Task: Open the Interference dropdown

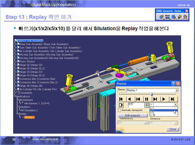Action: [x=145, y=123]
